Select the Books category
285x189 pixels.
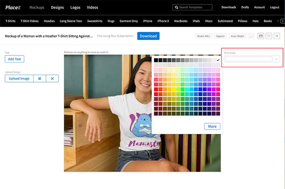pyautogui.click(x=268, y=21)
